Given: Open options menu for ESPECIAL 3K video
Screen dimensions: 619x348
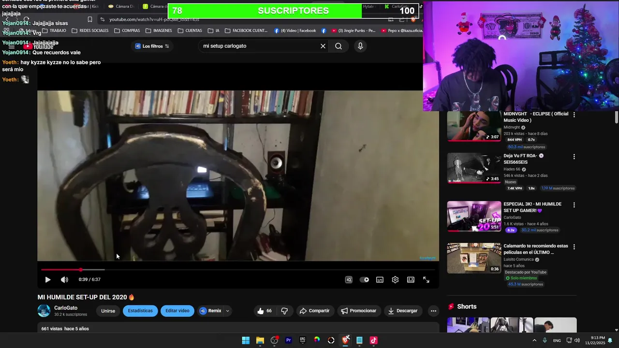Looking at the screenshot, I should tap(574, 205).
